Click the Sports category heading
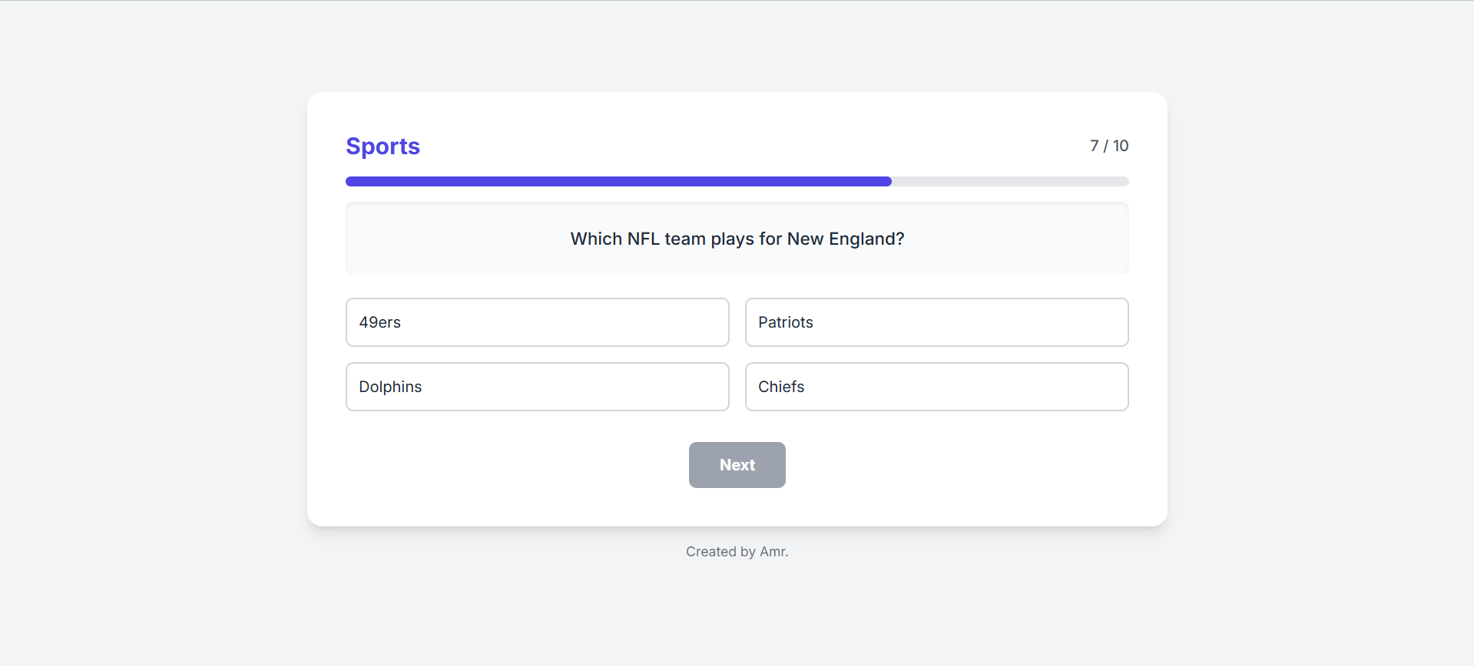The image size is (1474, 666). [383, 146]
